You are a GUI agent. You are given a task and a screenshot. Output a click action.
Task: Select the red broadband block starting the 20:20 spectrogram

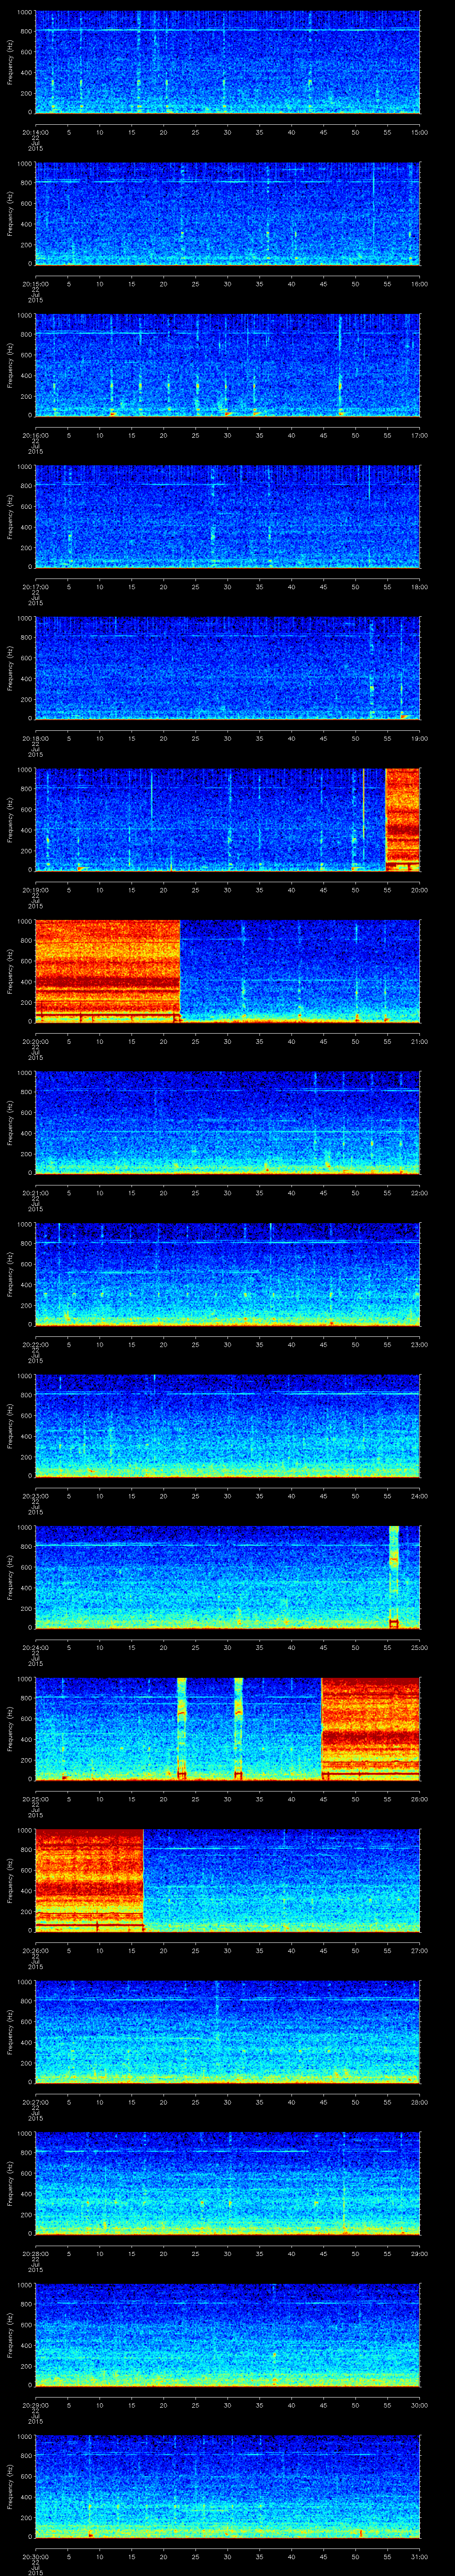pyautogui.click(x=108, y=970)
